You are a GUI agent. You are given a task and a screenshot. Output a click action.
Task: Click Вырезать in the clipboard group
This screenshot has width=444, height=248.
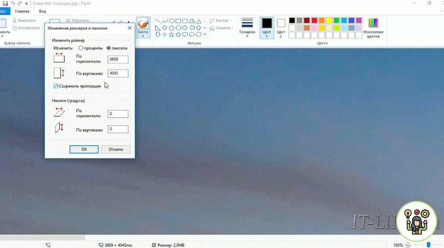(x=24, y=20)
